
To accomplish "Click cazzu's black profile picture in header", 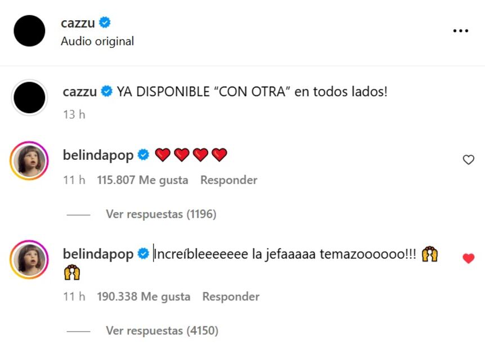I will point(29,31).
